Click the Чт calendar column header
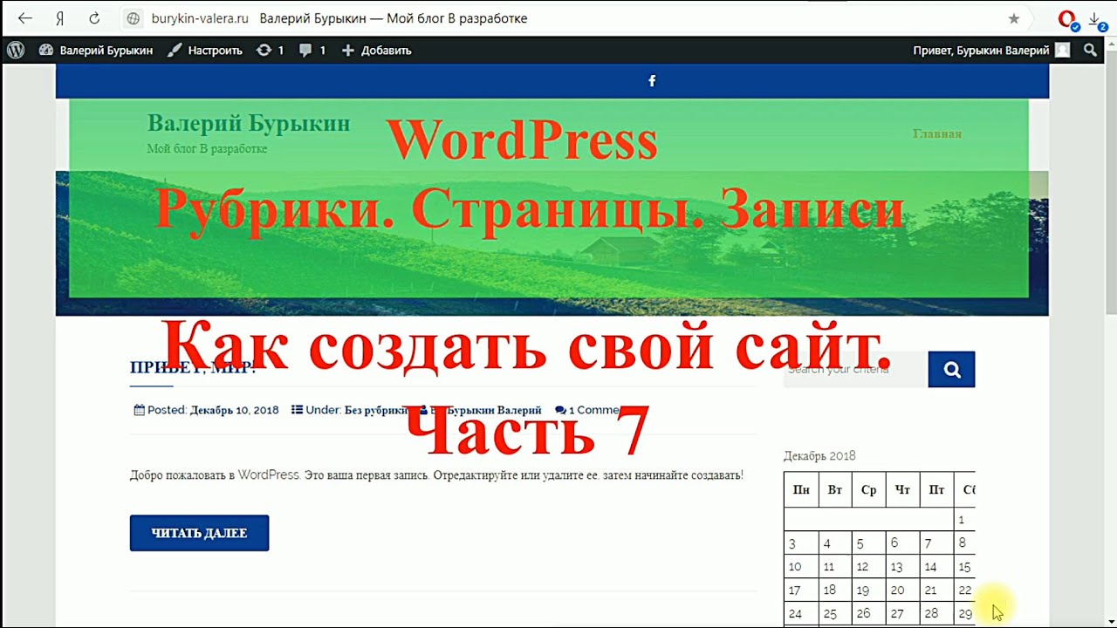 tap(902, 490)
